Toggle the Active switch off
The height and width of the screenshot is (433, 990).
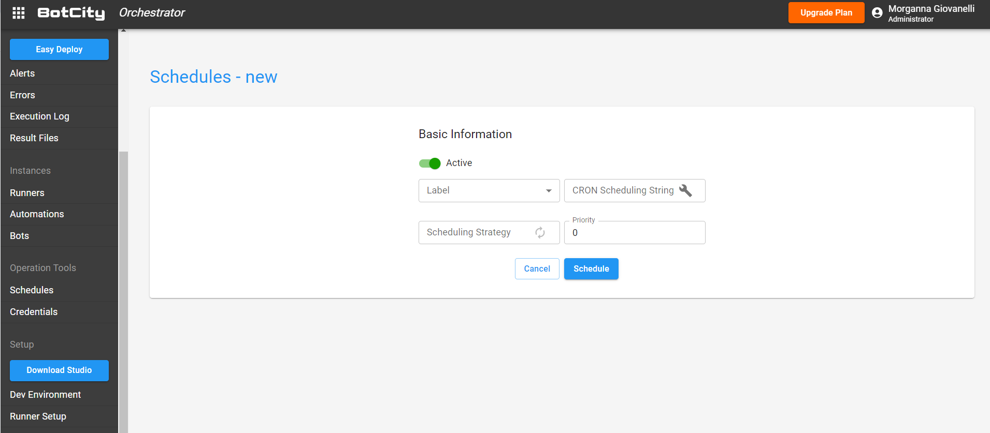(x=429, y=163)
